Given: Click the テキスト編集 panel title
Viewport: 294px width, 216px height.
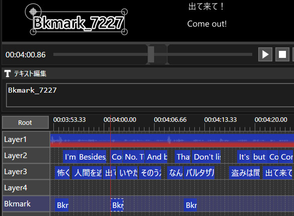Looking at the screenshot, I should [x=30, y=74].
